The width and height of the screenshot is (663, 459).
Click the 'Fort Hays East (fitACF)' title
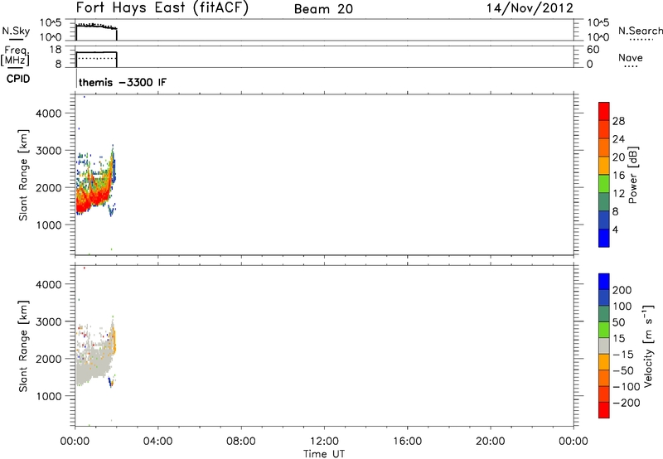162,8
